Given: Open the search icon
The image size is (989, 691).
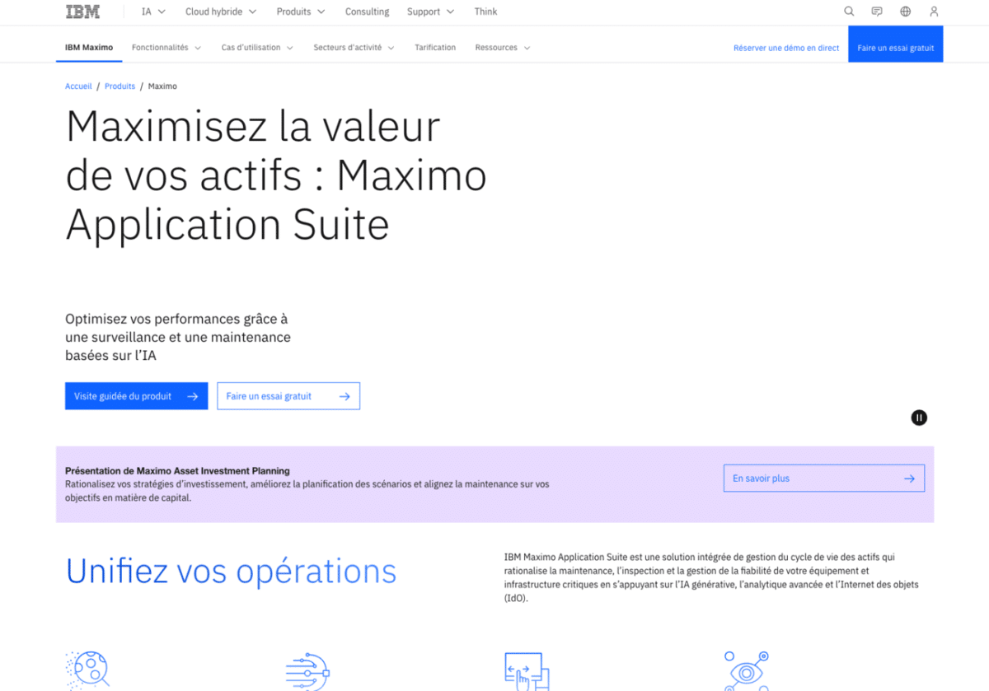Looking at the screenshot, I should (x=849, y=12).
